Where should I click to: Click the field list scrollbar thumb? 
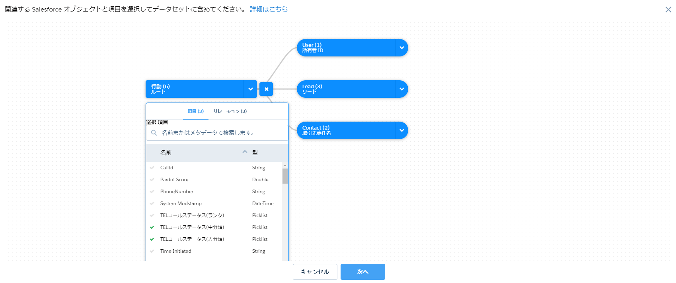coord(285,176)
